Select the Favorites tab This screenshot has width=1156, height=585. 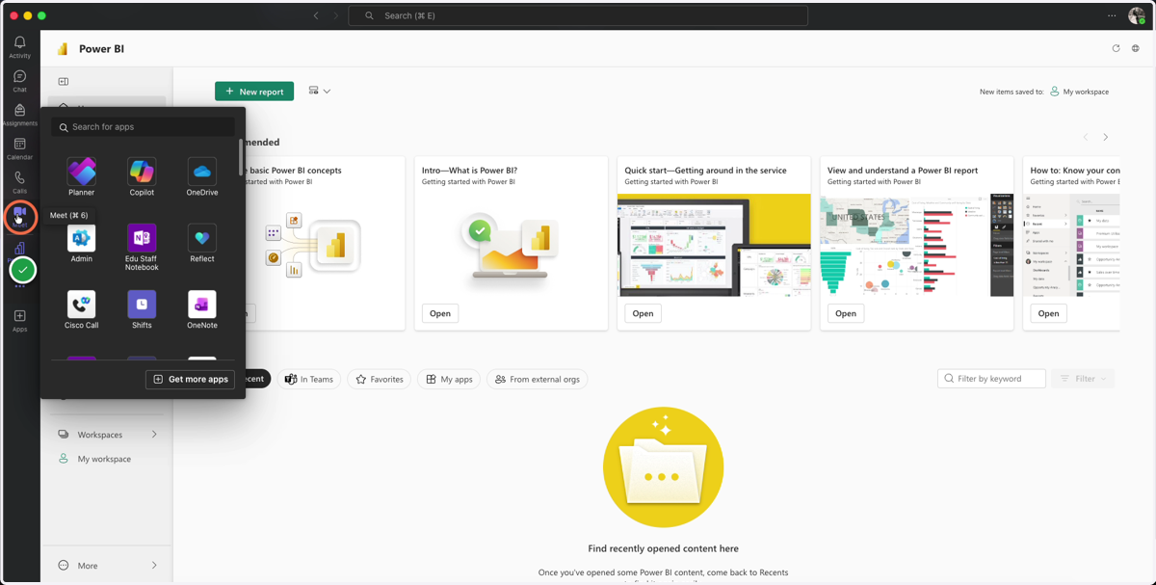pos(380,380)
